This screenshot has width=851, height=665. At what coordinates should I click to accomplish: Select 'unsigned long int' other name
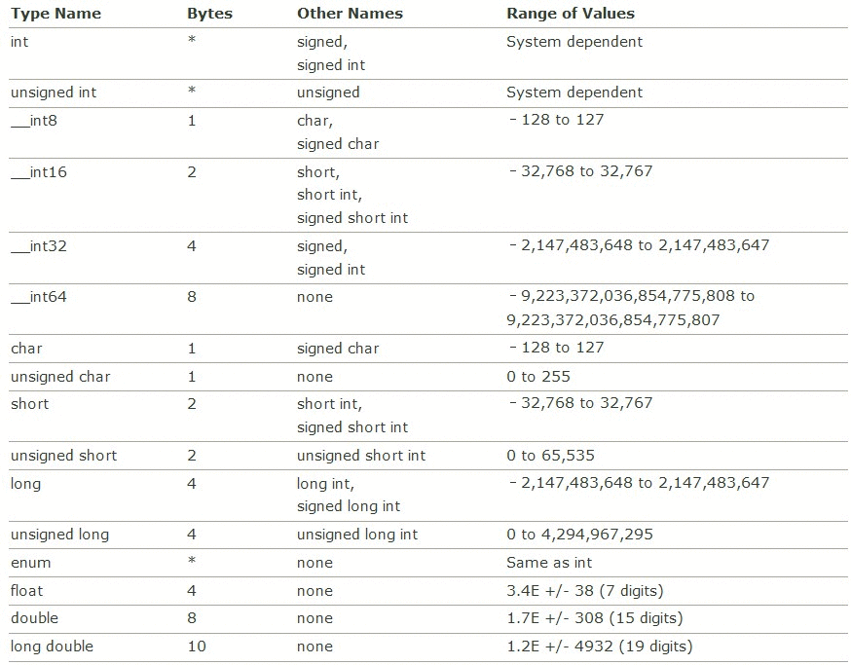pyautogui.click(x=357, y=535)
